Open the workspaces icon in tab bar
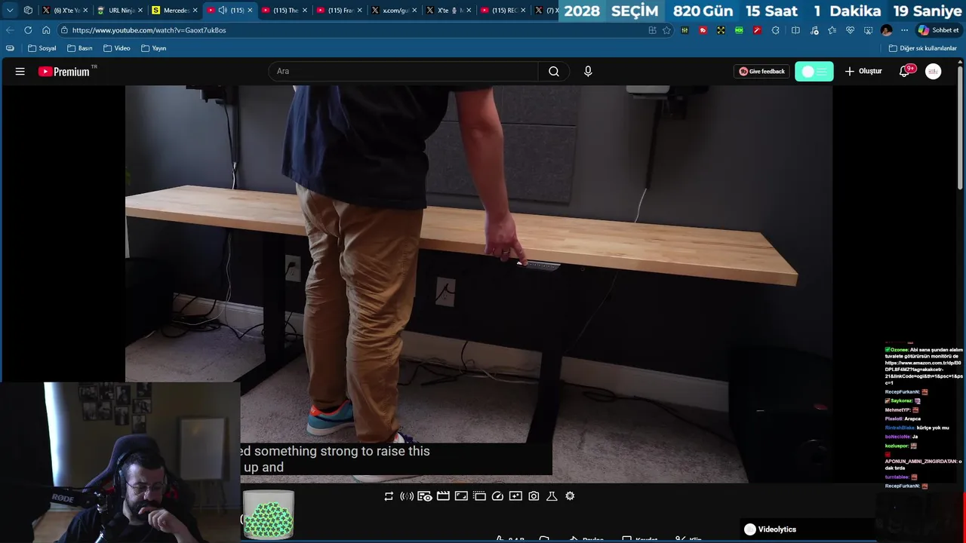The image size is (966, 543). [28, 11]
